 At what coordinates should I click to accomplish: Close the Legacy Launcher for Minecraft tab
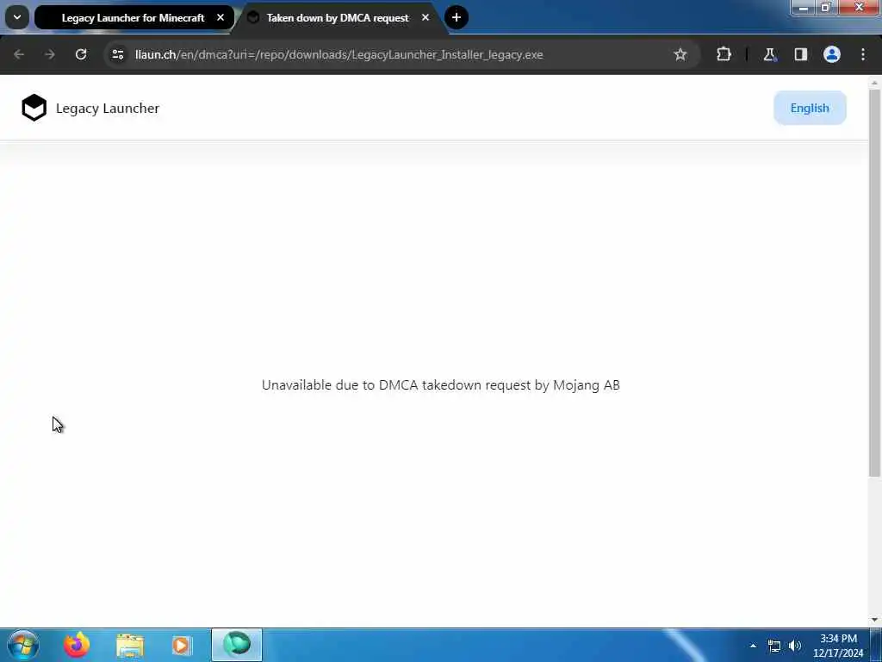(x=220, y=17)
